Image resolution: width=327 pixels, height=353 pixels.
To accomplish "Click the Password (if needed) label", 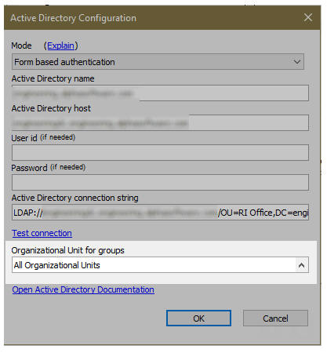I will 49,168.
